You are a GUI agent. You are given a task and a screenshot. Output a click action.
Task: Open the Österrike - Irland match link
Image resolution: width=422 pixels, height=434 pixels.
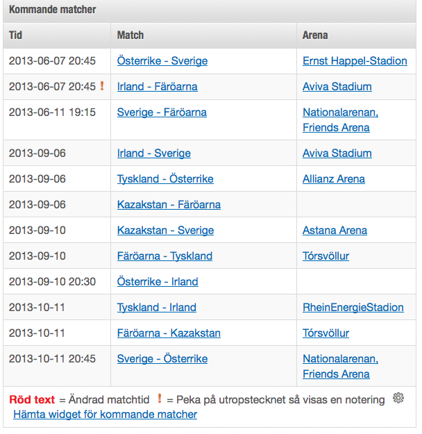pyautogui.click(x=158, y=282)
